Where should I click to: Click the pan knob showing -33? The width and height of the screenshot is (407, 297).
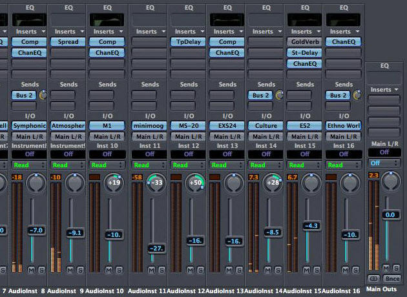pyautogui.click(x=156, y=183)
